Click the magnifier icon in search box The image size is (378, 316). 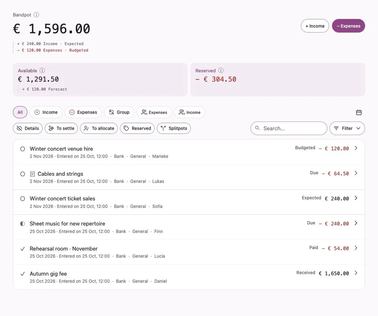(x=257, y=128)
